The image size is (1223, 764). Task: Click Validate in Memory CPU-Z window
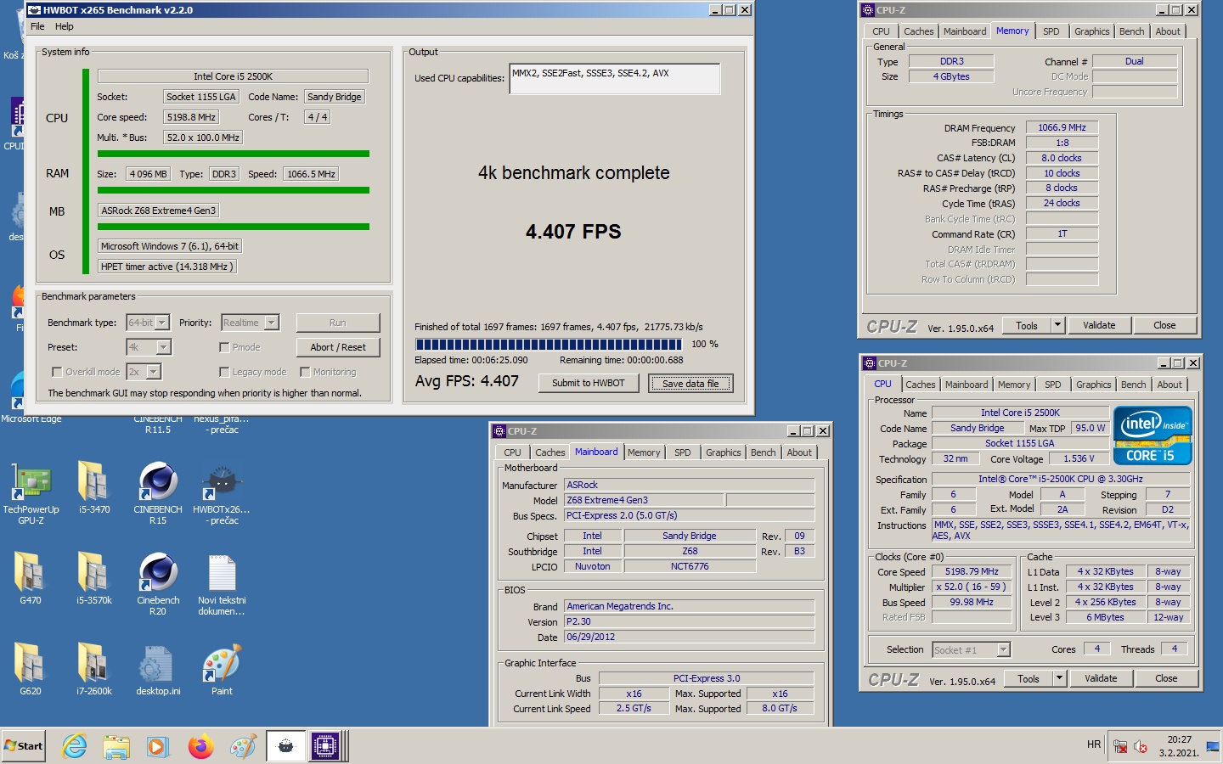1099,325
